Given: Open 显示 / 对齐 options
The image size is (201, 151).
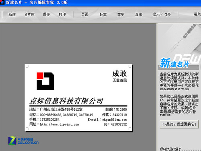Looking at the screenshot, I should tap(162, 14).
